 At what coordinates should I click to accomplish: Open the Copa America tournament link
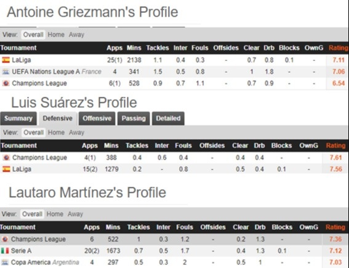(x=31, y=262)
